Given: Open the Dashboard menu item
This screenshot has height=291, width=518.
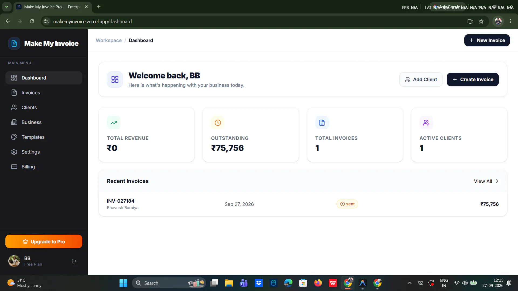Looking at the screenshot, I should [x=44, y=78].
